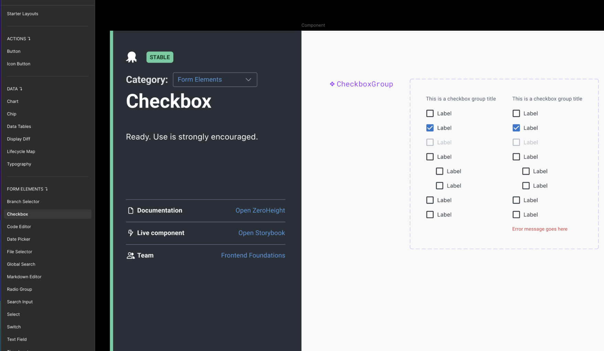
Task: Click the Category dropdown chevron arrow
Action: (x=248, y=79)
